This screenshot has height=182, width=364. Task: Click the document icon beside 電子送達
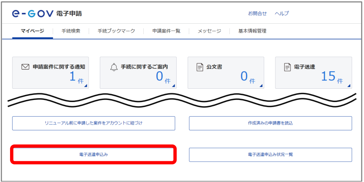pyautogui.click(x=287, y=67)
